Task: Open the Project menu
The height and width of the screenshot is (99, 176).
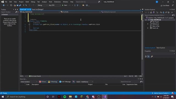Action: pos(21,2)
